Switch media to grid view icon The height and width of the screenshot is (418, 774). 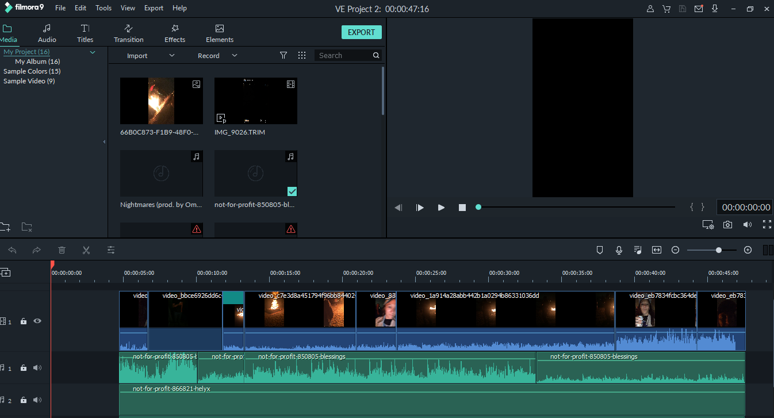coord(302,56)
